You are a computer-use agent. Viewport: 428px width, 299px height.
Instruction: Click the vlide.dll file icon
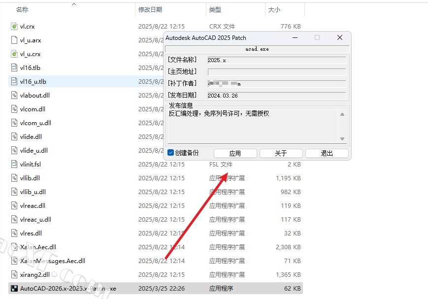click(14, 136)
